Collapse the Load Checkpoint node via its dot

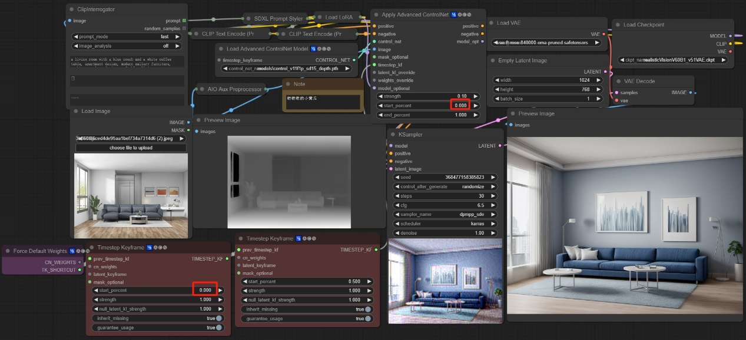pyautogui.click(x=617, y=25)
